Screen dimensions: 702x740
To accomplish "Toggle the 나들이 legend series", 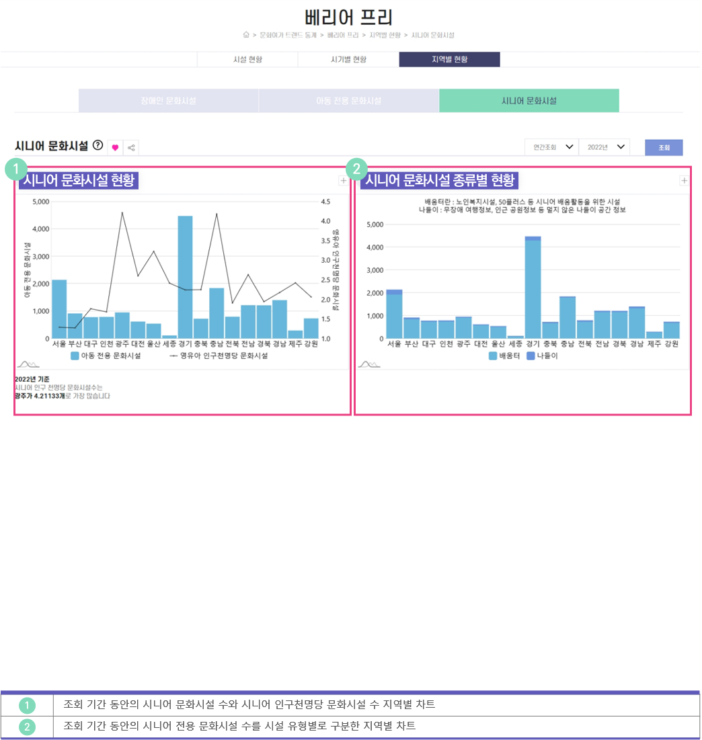I will click(x=543, y=356).
